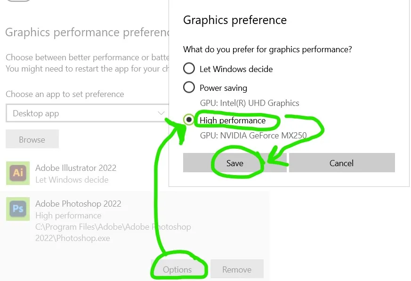This screenshot has height=281, width=411.
Task: Remove Adobe Photoshop 2022 from the list
Action: pyautogui.click(x=237, y=270)
